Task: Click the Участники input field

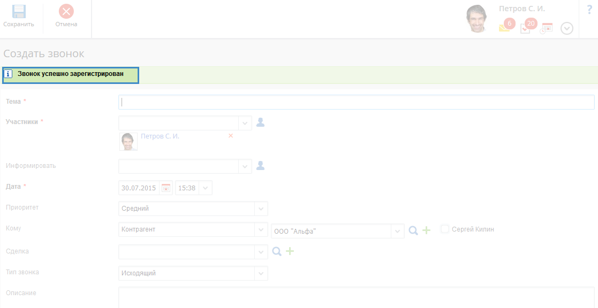Action: click(x=178, y=123)
